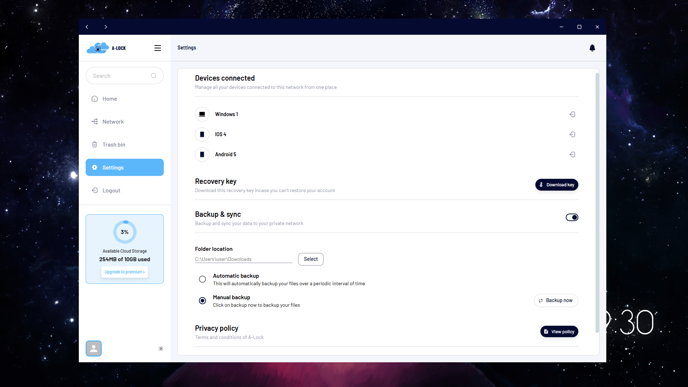The height and width of the screenshot is (387, 688).
Task: Click the search magnifier icon
Action: coord(154,76)
